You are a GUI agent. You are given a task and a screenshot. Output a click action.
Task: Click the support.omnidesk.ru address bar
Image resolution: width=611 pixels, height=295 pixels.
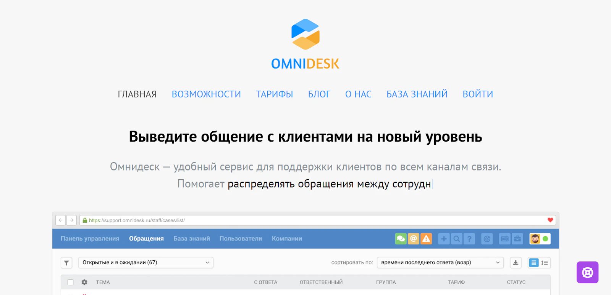coord(317,220)
